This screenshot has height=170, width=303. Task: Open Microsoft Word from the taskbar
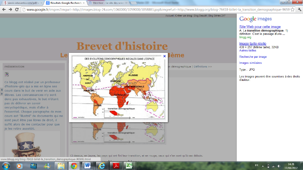(87, 165)
